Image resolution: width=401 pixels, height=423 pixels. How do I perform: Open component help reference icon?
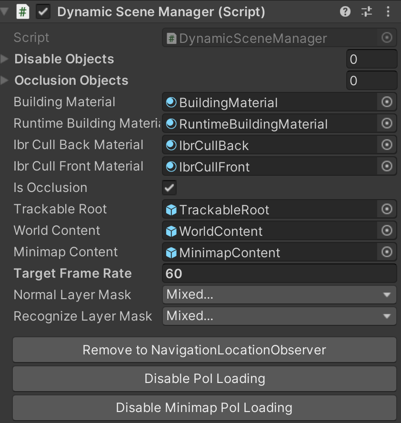coord(345,11)
